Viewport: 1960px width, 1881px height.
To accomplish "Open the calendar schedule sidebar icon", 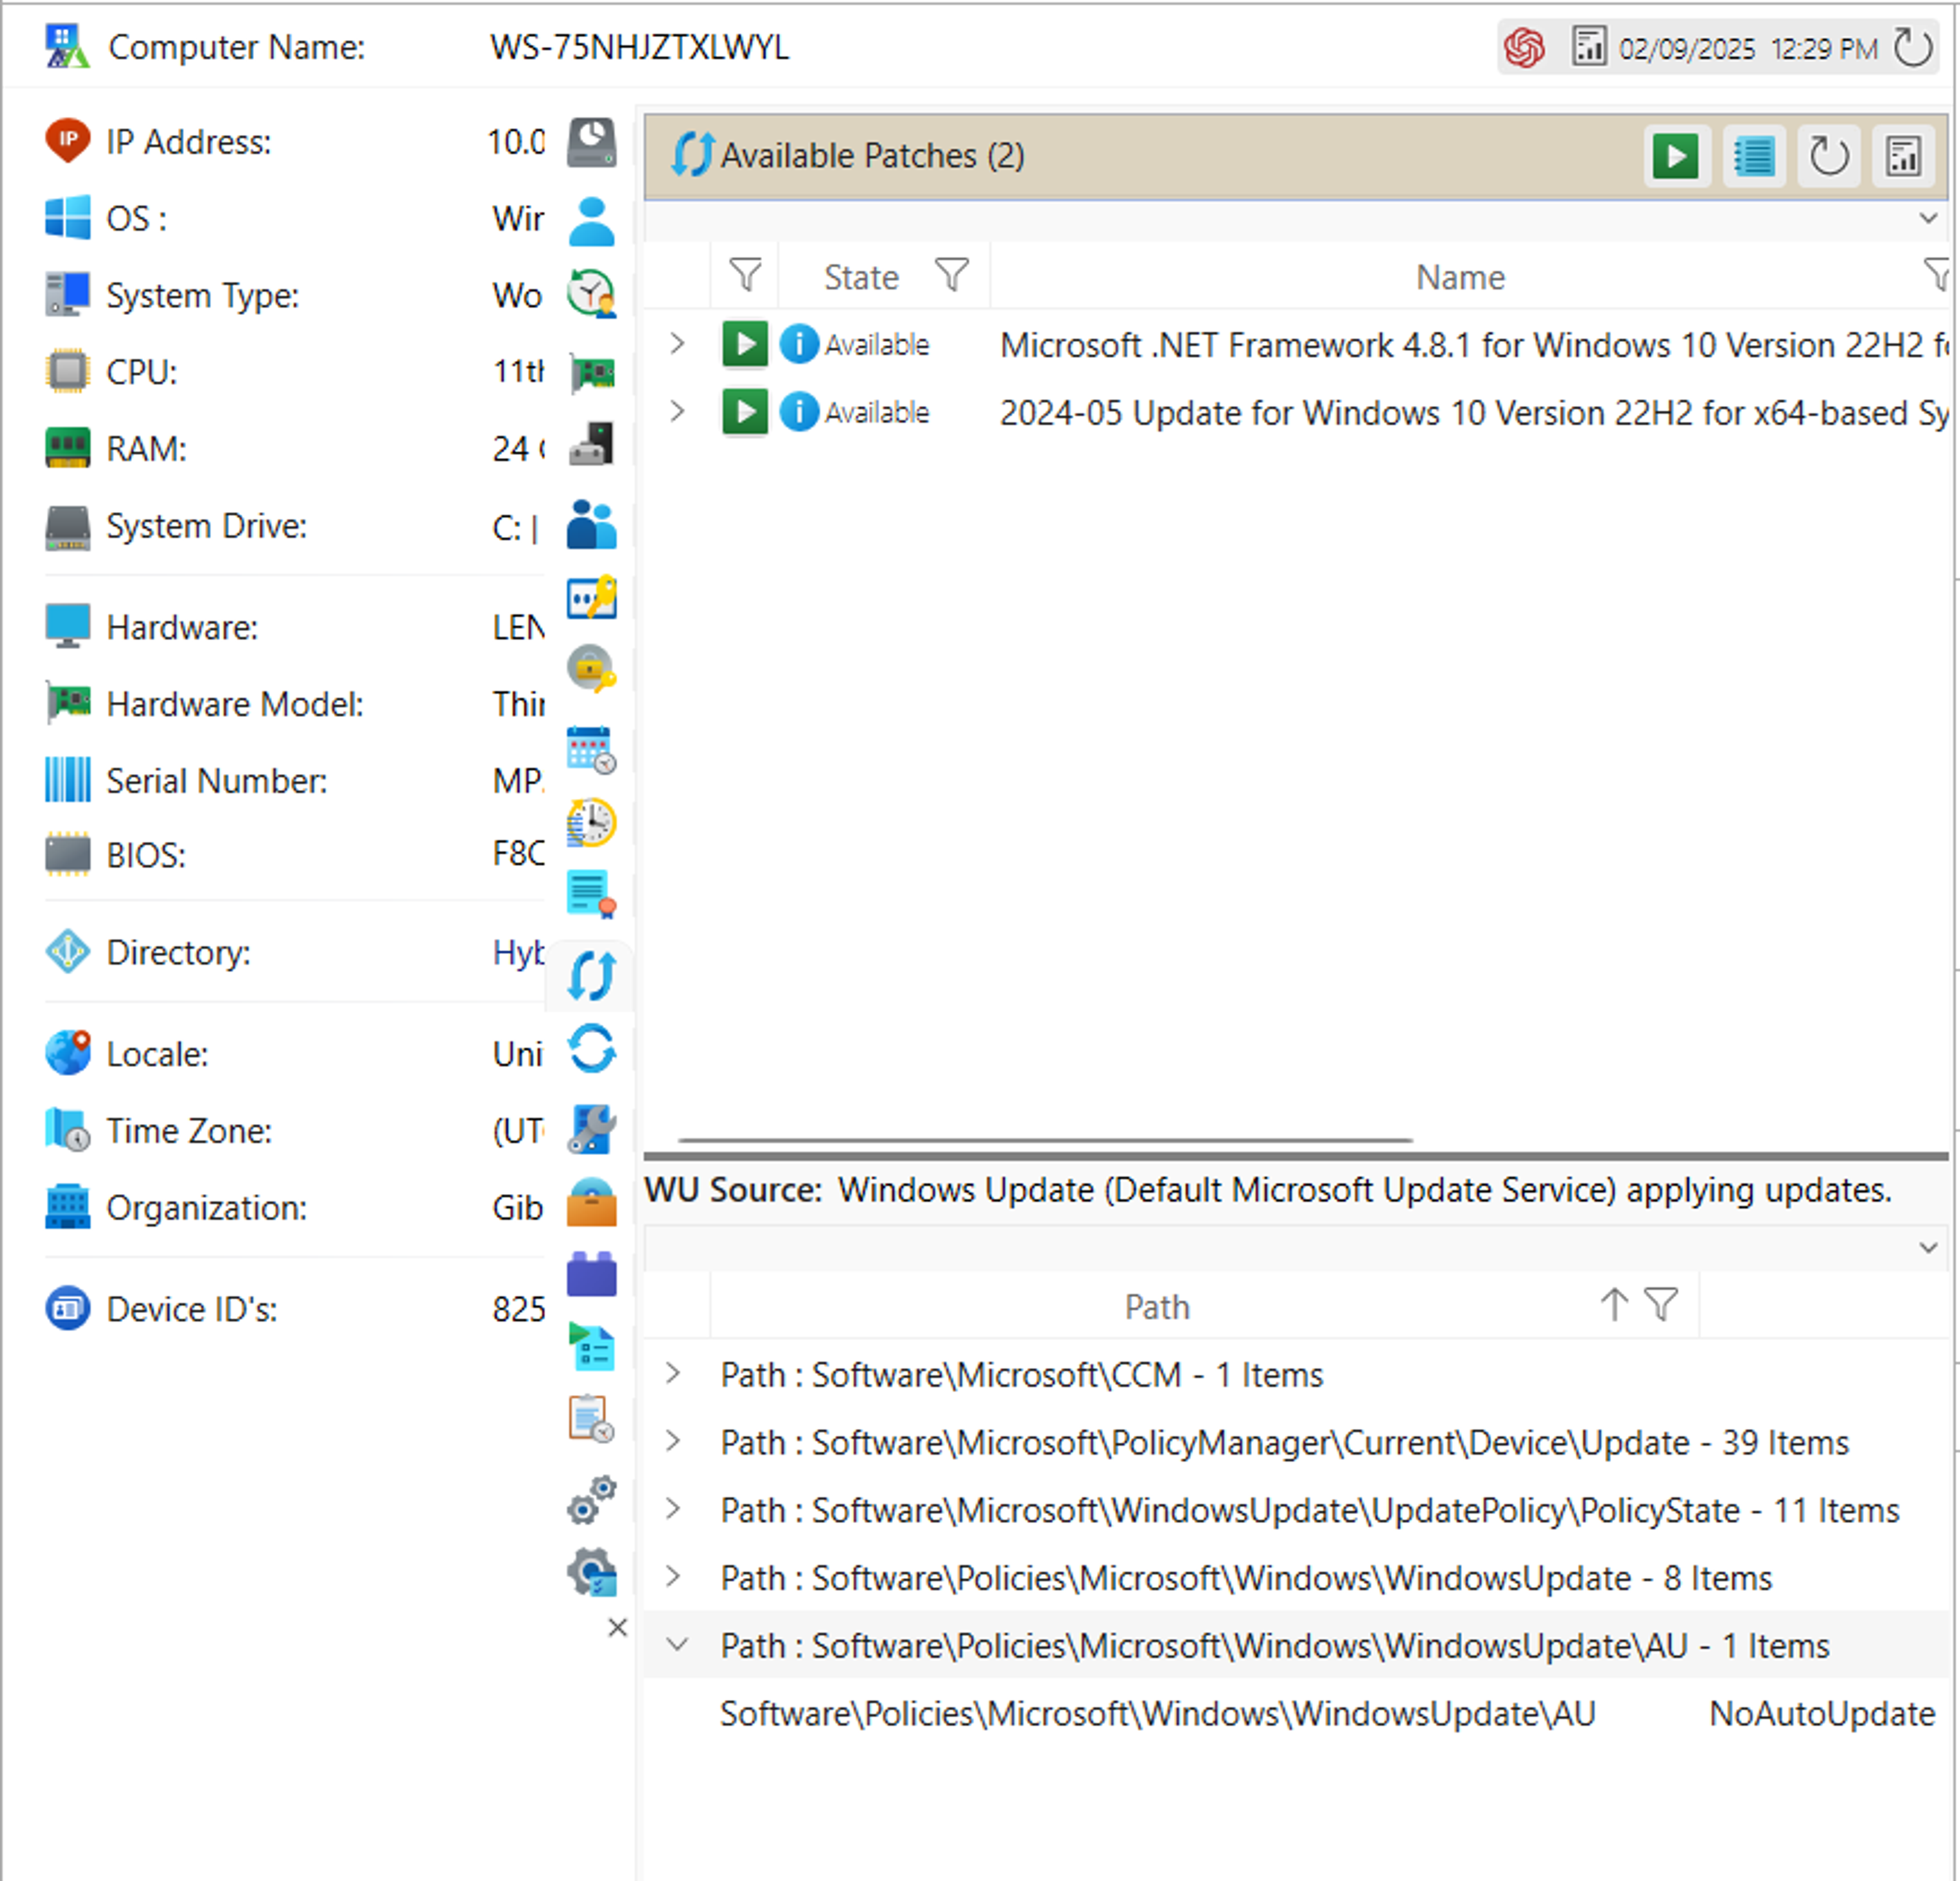I will pos(591,749).
